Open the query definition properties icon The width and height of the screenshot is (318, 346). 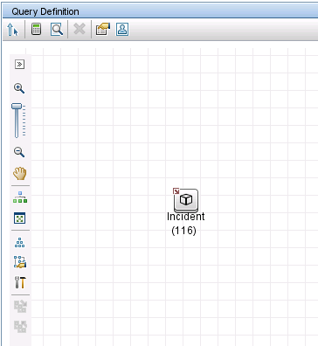103,30
